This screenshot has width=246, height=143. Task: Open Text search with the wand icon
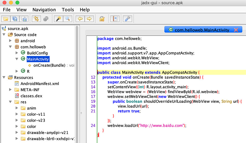point(58,19)
